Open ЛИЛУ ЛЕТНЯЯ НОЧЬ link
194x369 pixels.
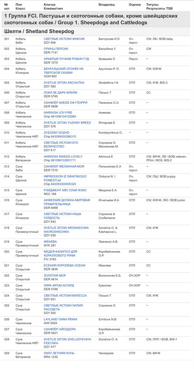[59, 353]
